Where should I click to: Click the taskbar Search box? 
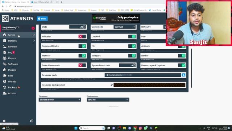point(92,128)
